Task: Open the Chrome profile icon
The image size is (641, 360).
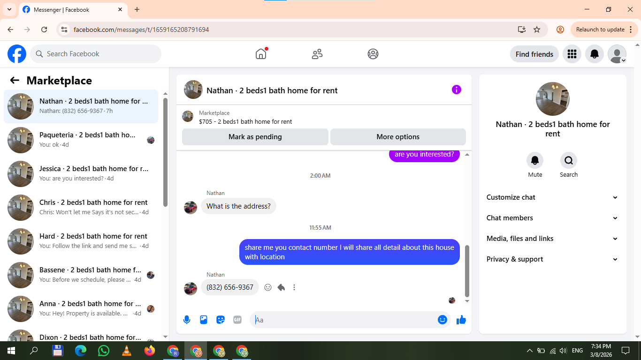Action: (560, 30)
